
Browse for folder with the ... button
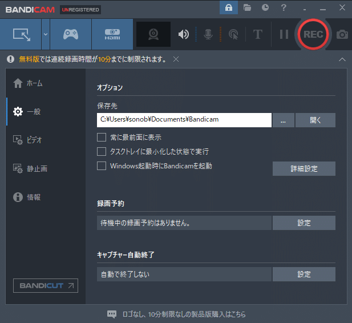pyautogui.click(x=284, y=120)
